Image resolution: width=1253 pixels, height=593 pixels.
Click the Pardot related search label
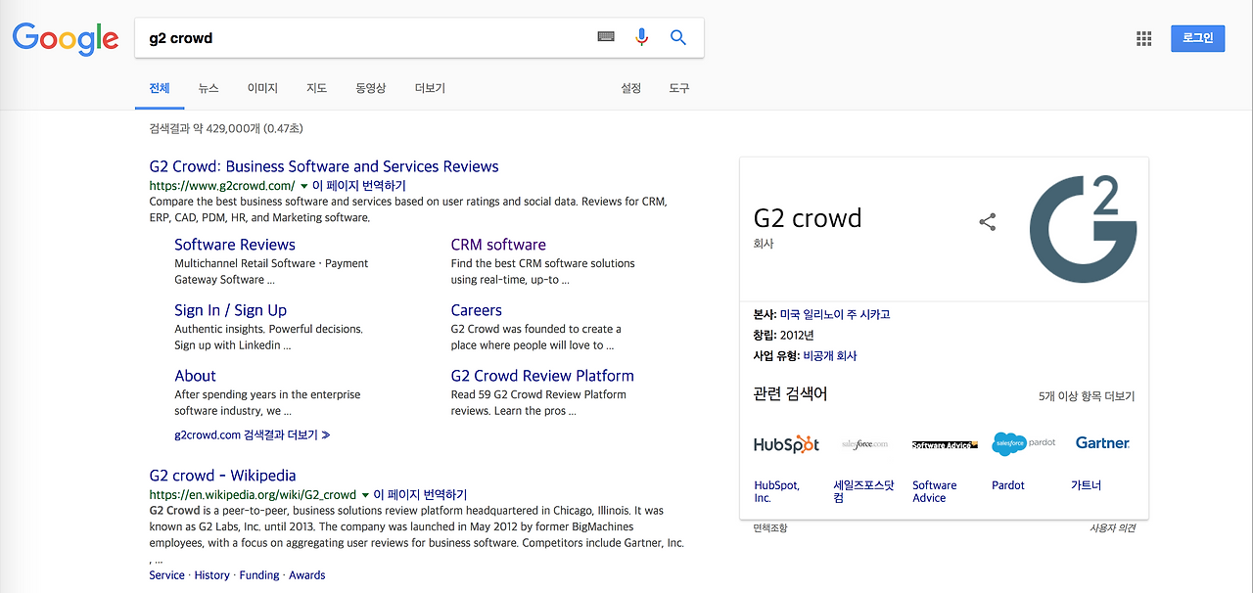click(x=1008, y=485)
